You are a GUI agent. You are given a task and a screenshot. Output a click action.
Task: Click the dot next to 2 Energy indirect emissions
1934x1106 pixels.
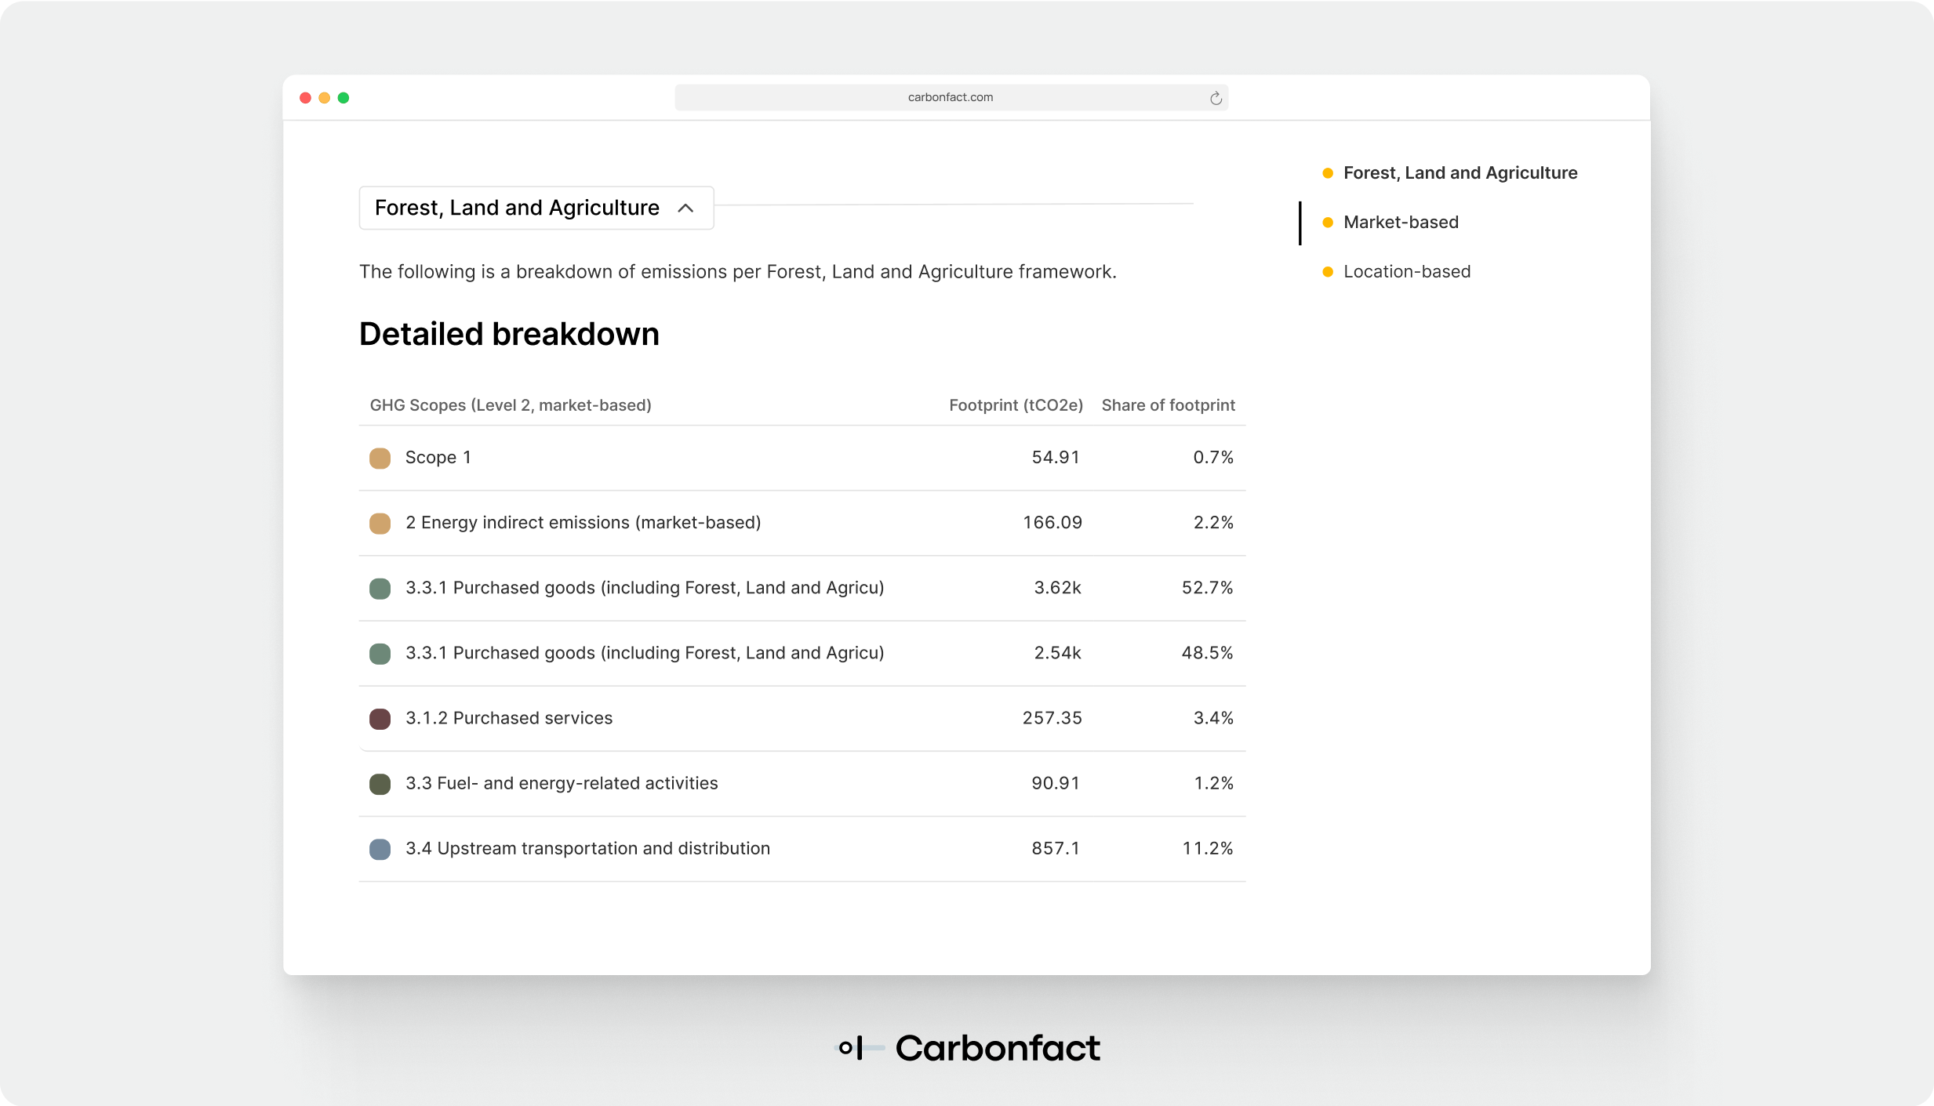381,523
